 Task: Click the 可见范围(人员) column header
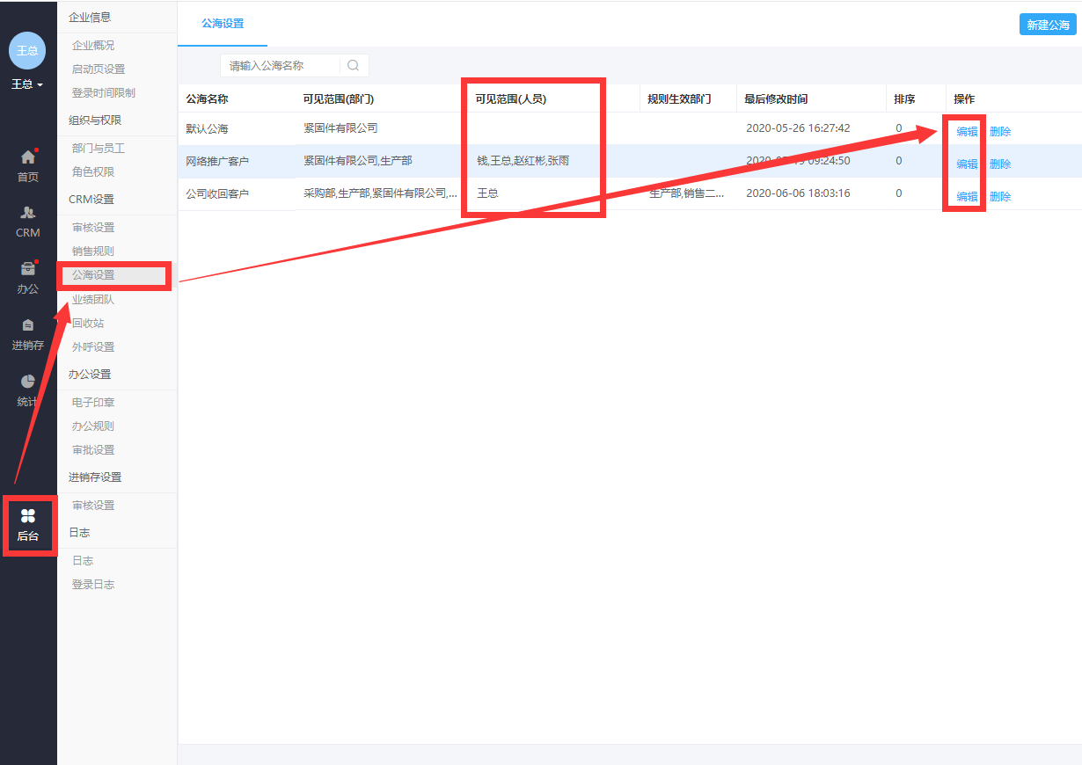[511, 98]
